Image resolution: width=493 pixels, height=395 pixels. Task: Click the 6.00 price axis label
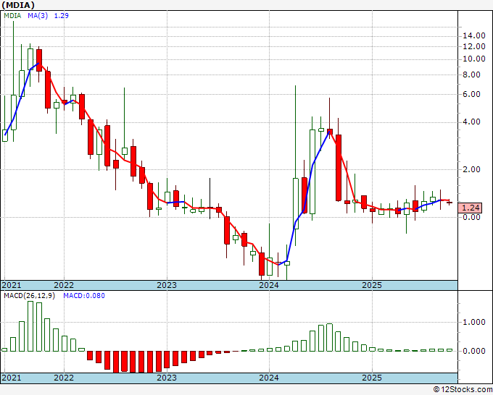(x=472, y=94)
